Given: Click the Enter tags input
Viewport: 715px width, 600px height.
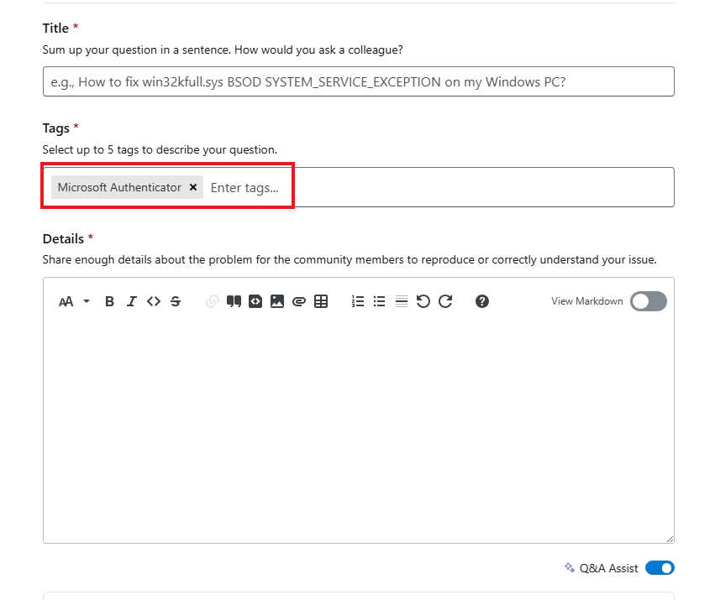Looking at the screenshot, I should click(246, 188).
